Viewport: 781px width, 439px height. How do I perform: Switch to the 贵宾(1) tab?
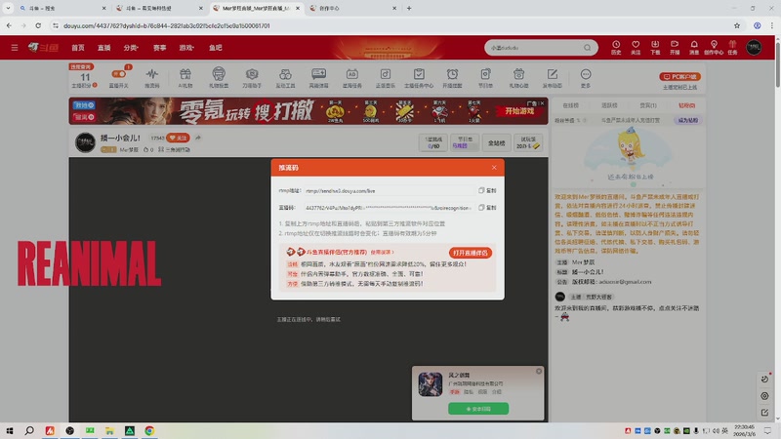(x=648, y=105)
